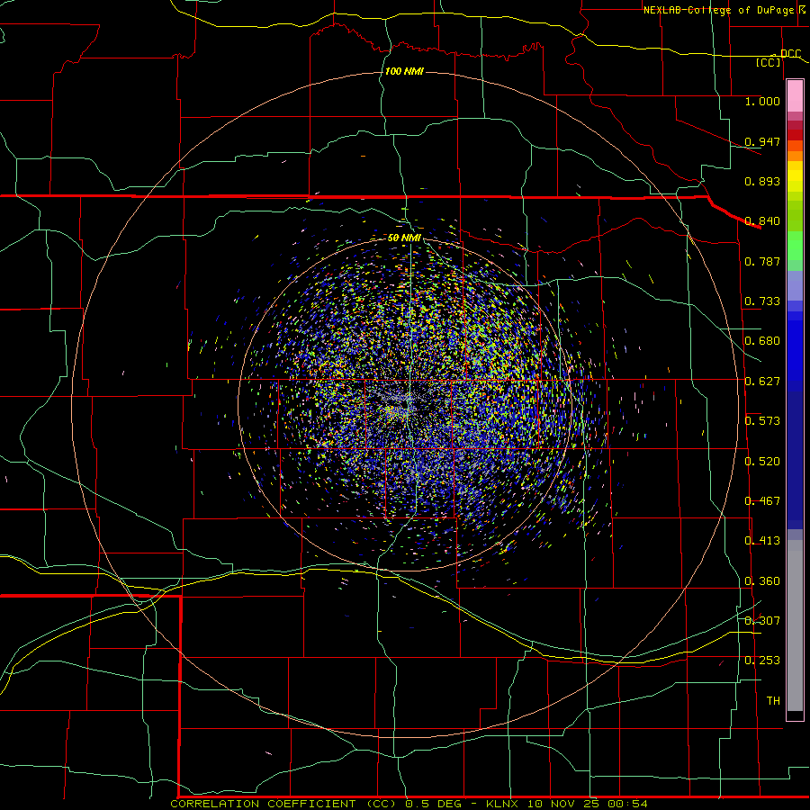Click the 0.840 scale value
Screen dimensions: 810x810
762,221
